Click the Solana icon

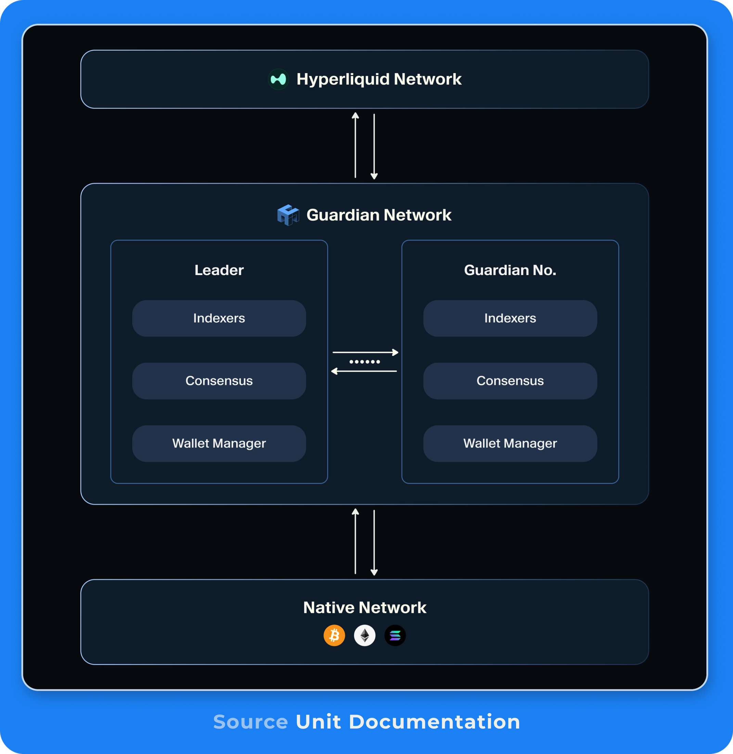tap(395, 635)
